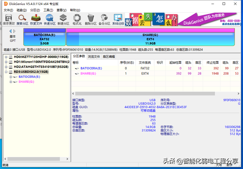Click the SHARE(G:) partition icon in tree
The image size is (243, 169).
(x=15, y=82)
